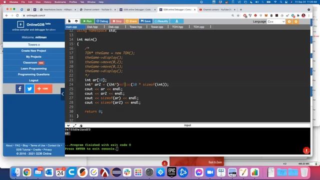Collapse the console with down chevron
Screen dimensions: 320x180
tap(68, 125)
